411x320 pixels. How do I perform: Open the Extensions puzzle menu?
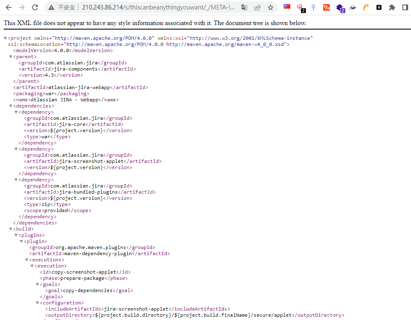pyautogui.click(x=392, y=7)
